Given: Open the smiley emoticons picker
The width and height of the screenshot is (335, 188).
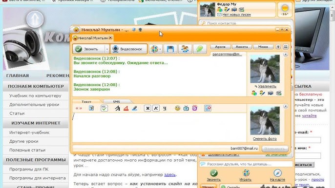Looking at the screenshot, I should pyautogui.click(x=178, y=108).
